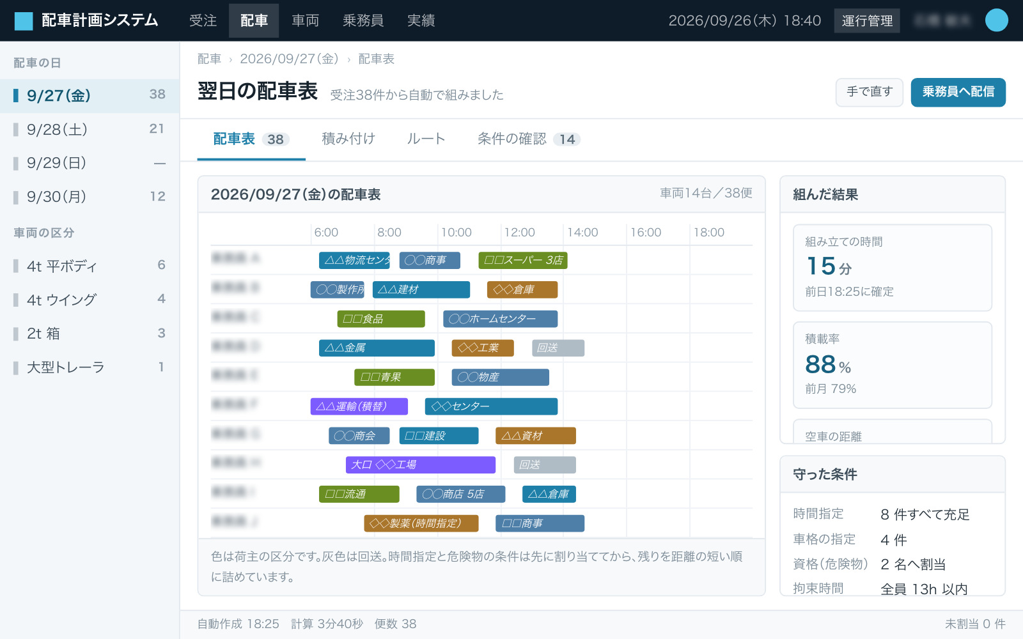Viewport: 1023px width, 639px height.
Task: Click 未割当 0 件 status text
Action: [x=975, y=624]
